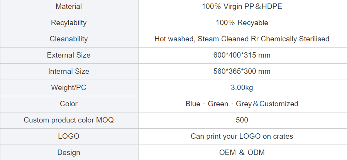Select the 100% Recyable cell

242,22
